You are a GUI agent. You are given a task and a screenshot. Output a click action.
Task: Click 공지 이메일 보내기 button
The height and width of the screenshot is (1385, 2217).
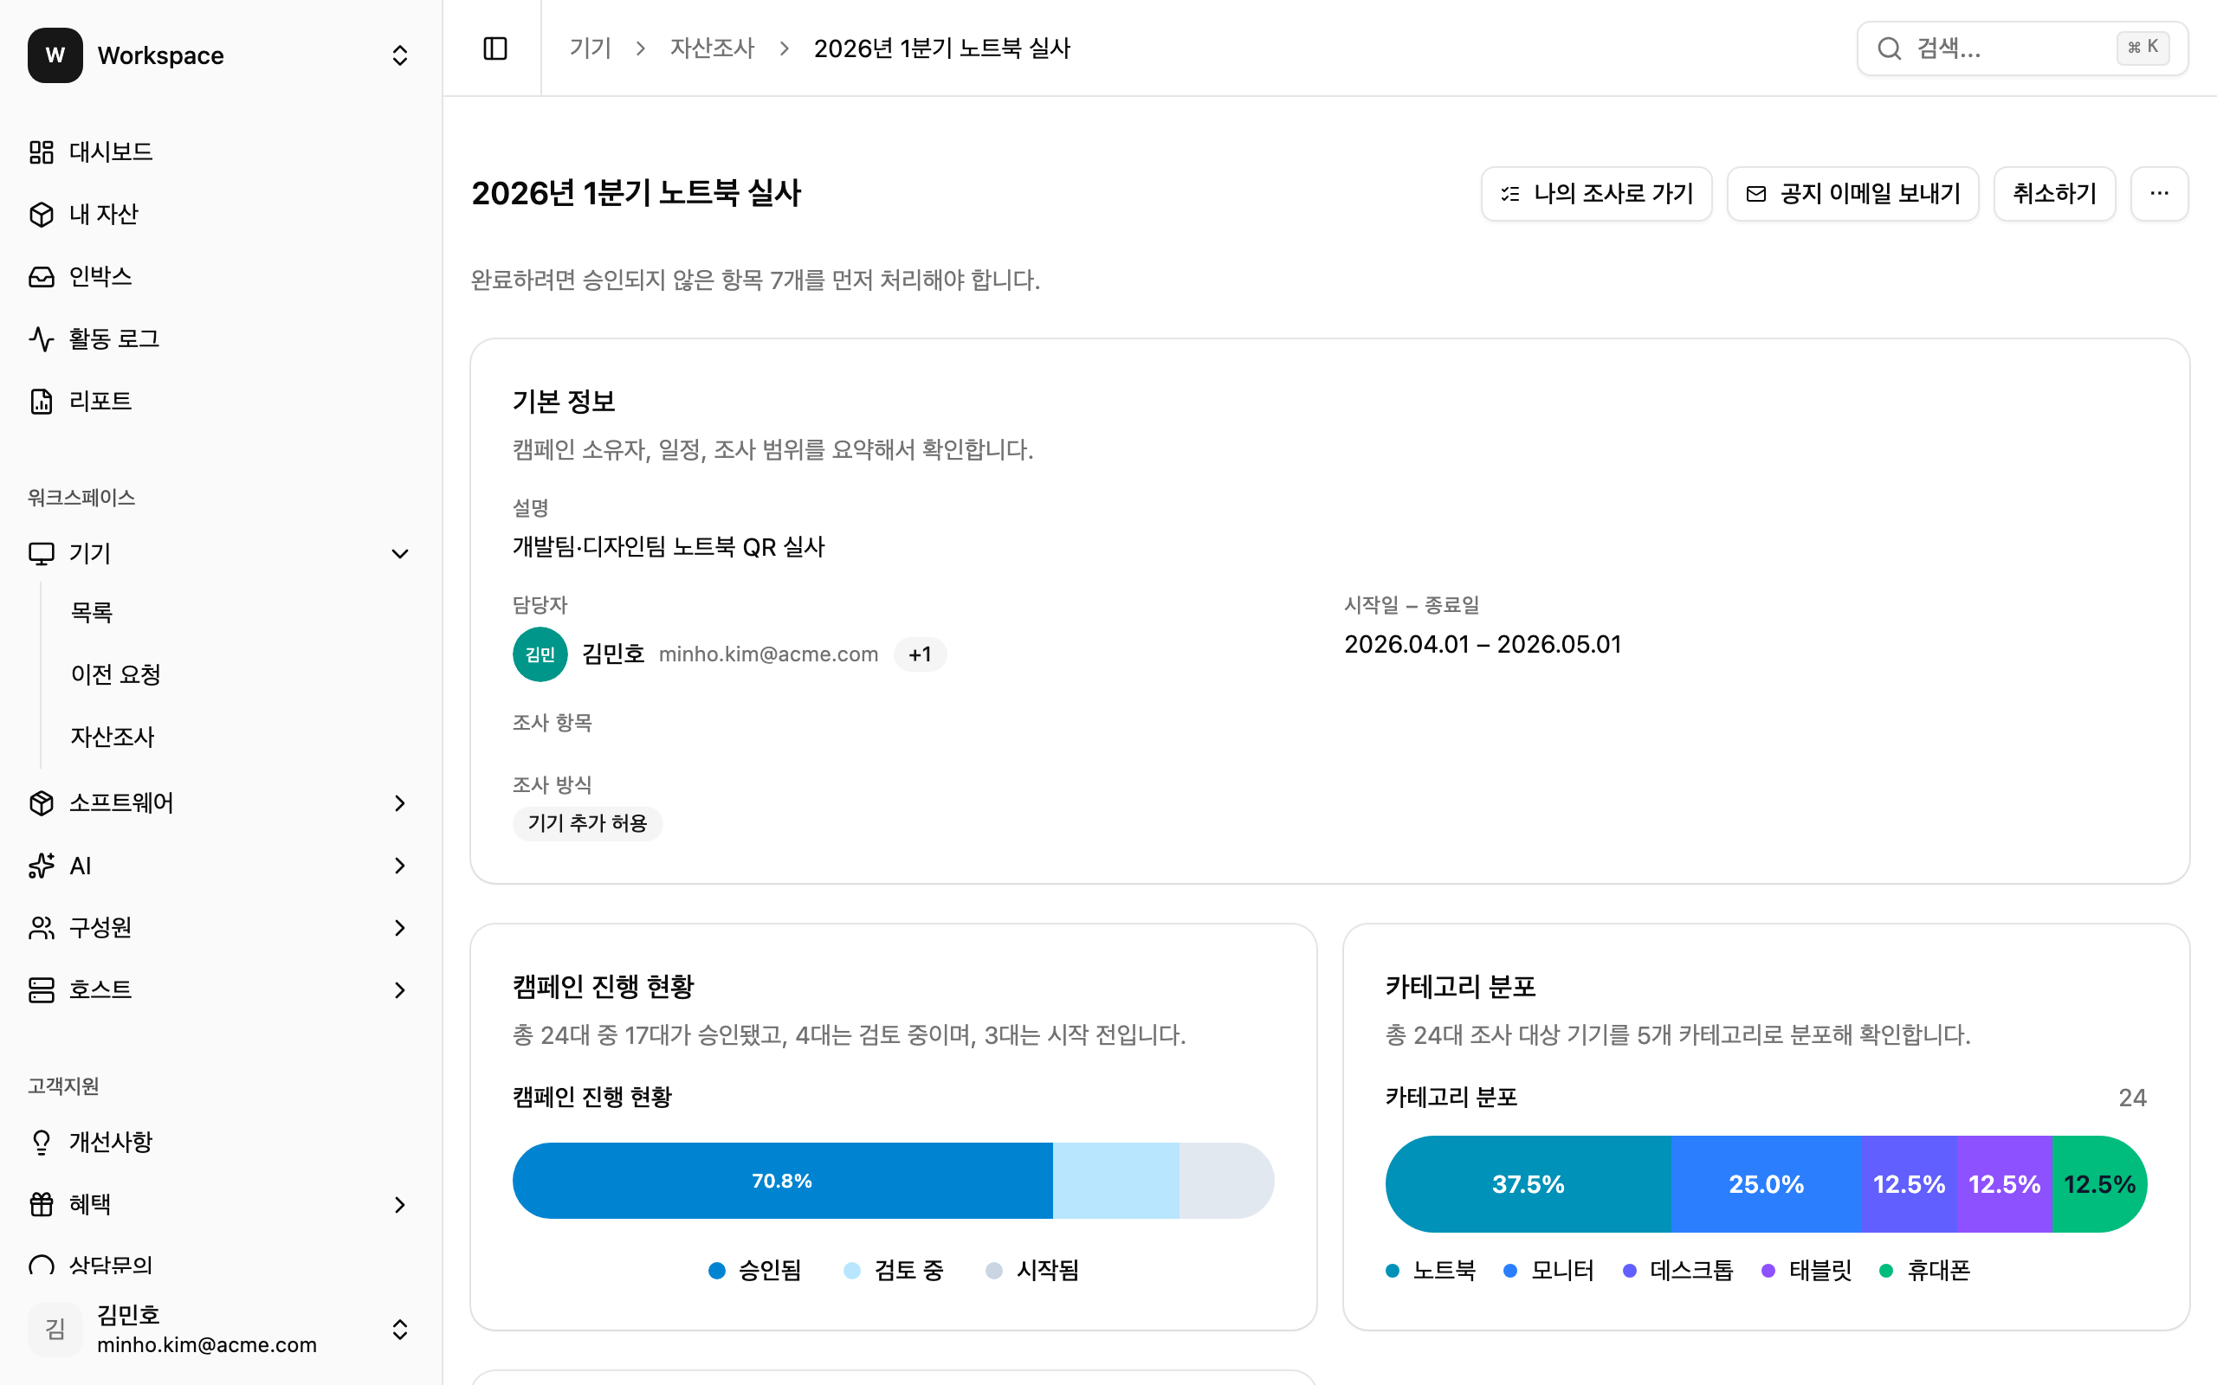pos(1852,193)
